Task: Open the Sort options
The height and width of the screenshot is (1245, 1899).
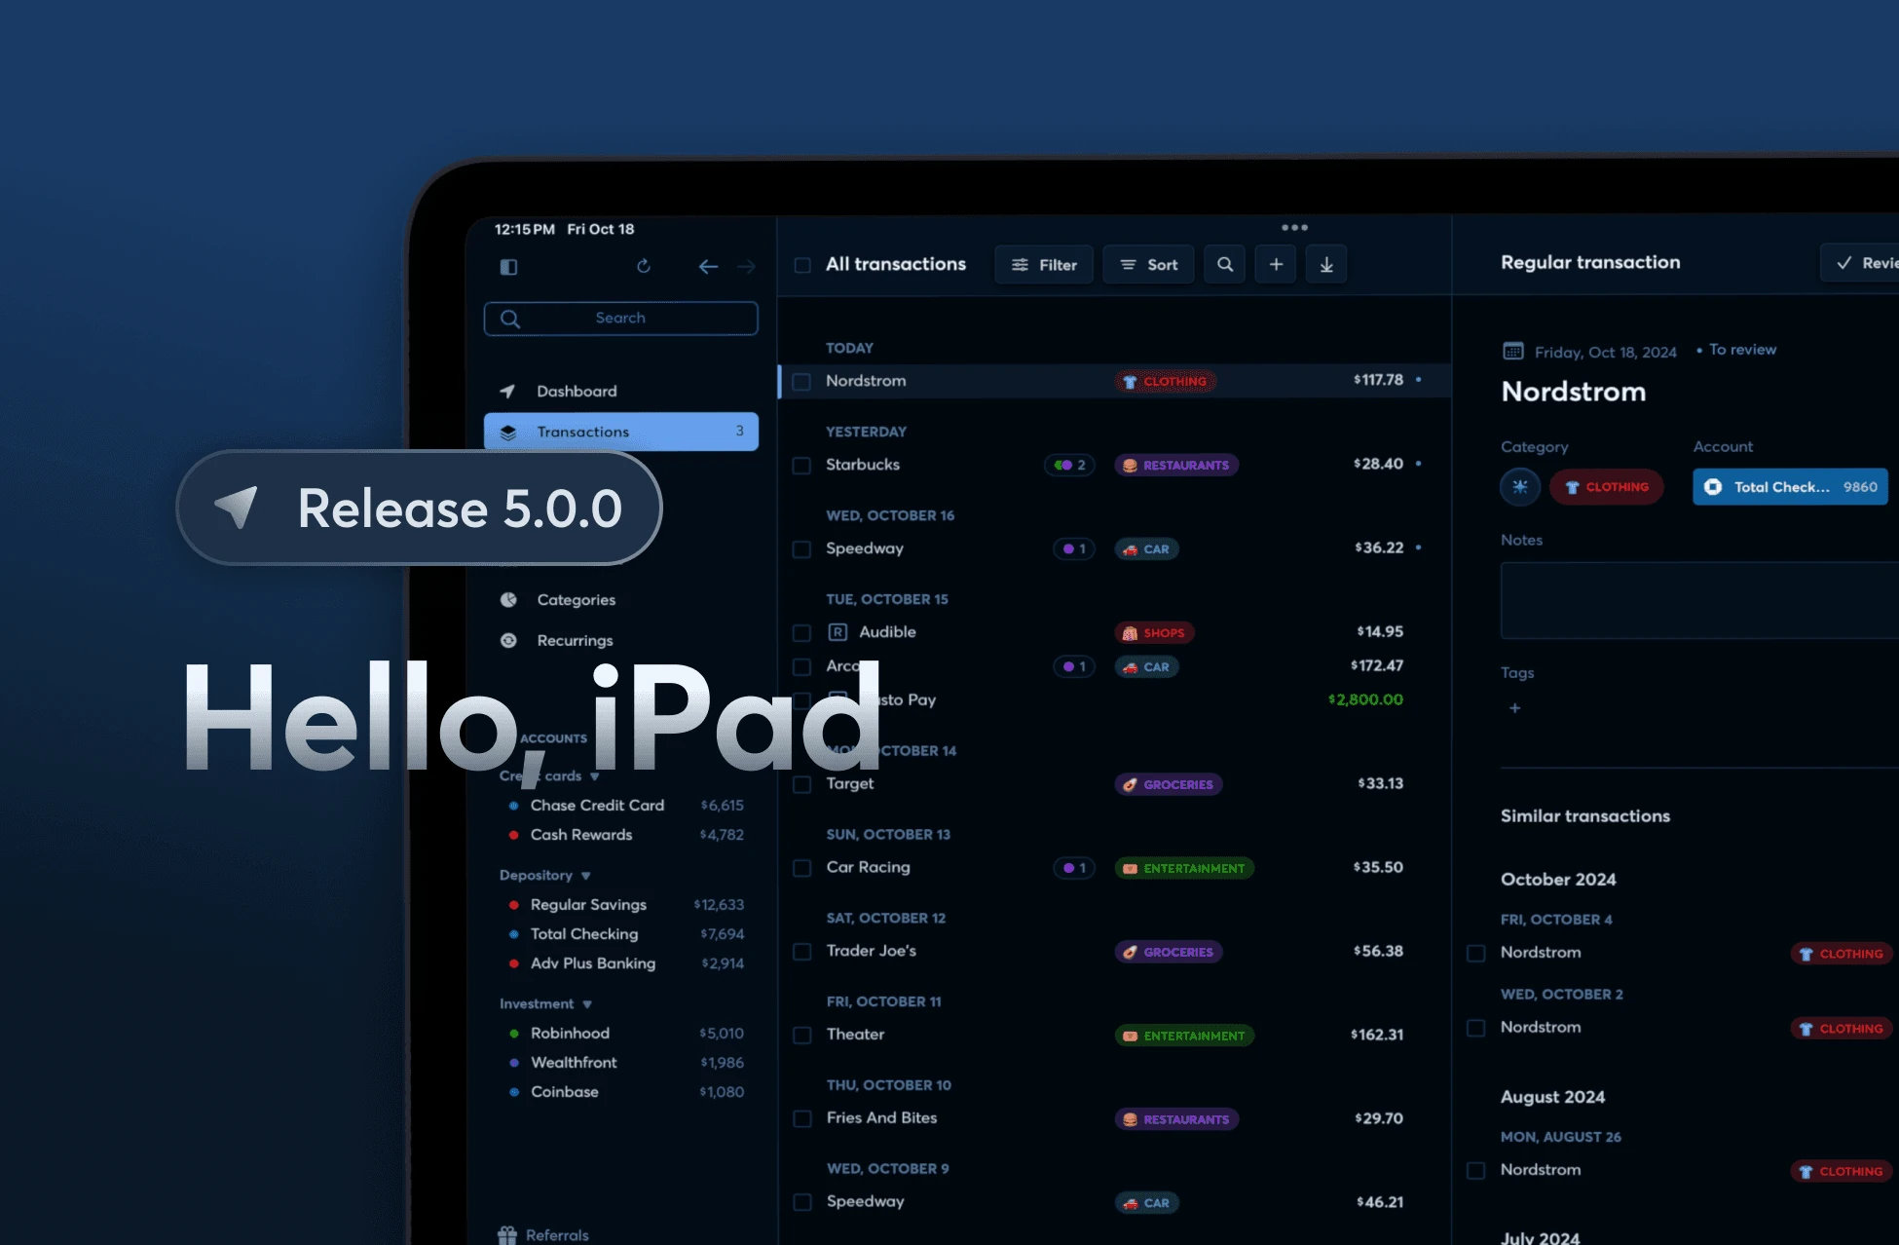Action: tap(1148, 265)
